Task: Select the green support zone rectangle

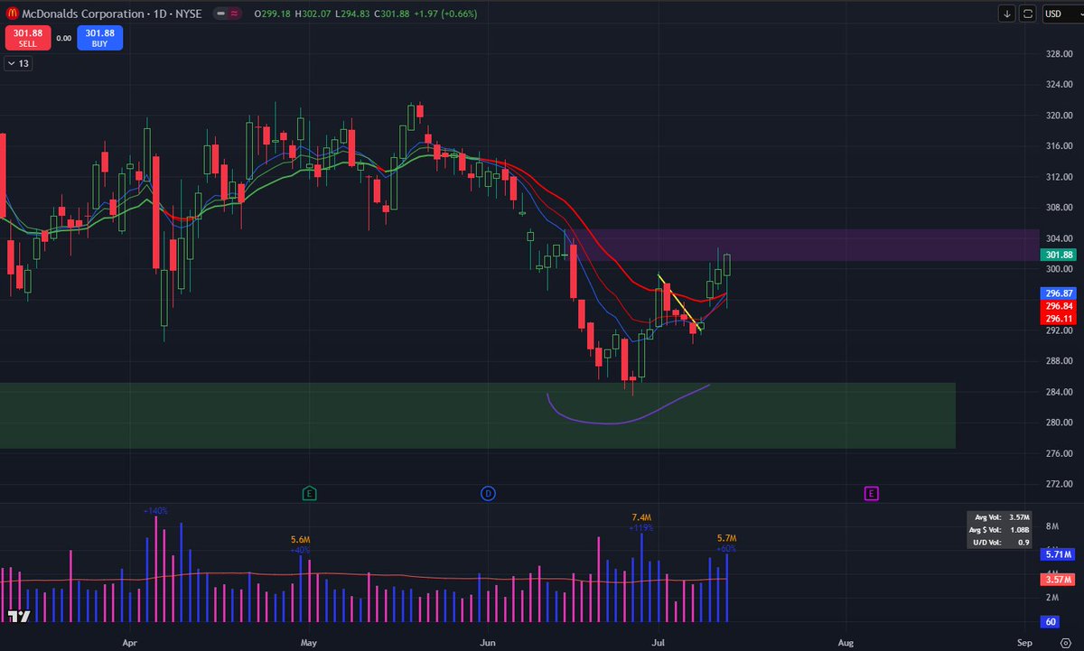Action: tap(477, 415)
